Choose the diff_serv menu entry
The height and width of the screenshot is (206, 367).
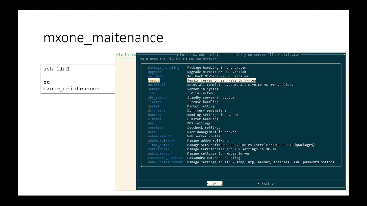[x=157, y=110]
